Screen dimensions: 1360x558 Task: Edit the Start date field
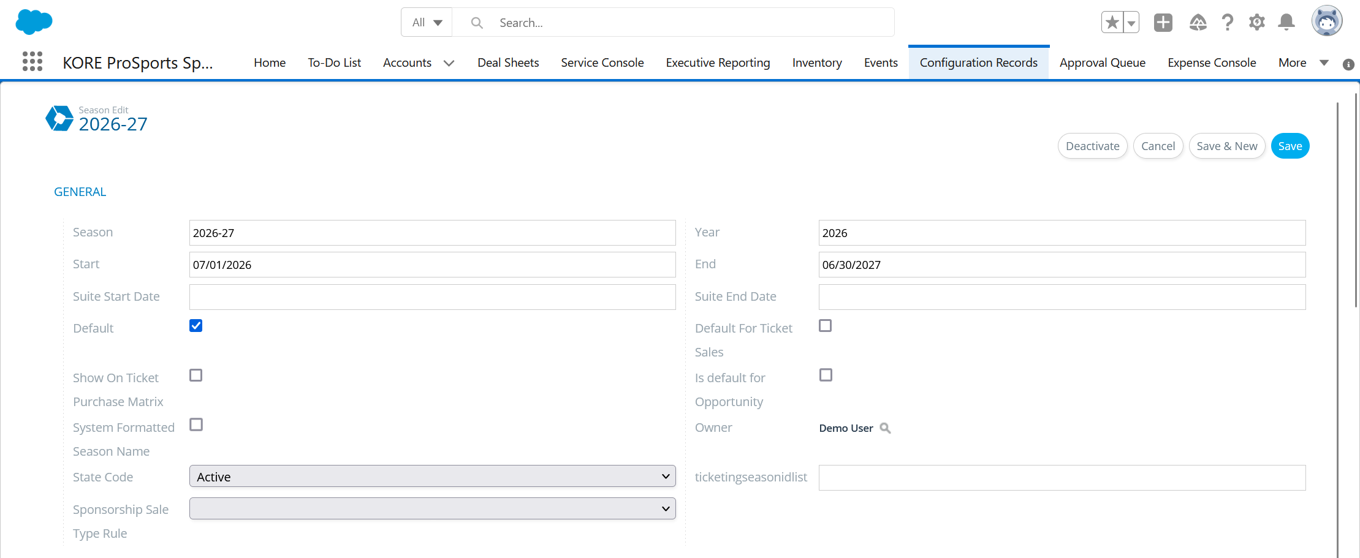point(432,265)
